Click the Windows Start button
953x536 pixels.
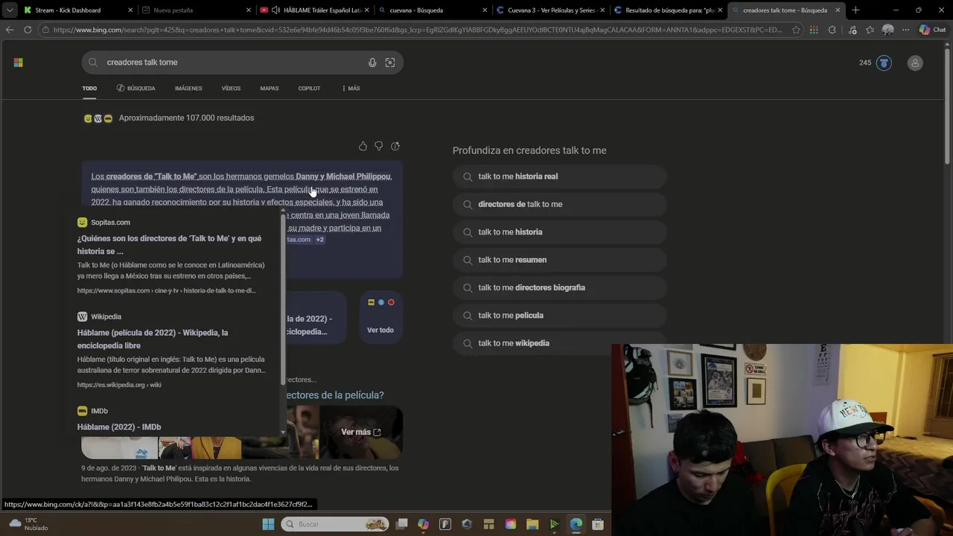click(268, 524)
